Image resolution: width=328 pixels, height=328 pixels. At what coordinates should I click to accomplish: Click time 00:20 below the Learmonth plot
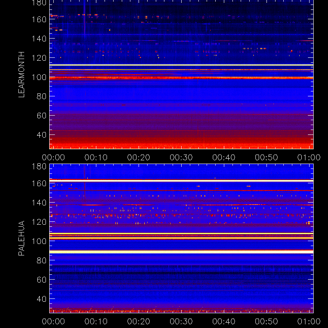click(139, 157)
